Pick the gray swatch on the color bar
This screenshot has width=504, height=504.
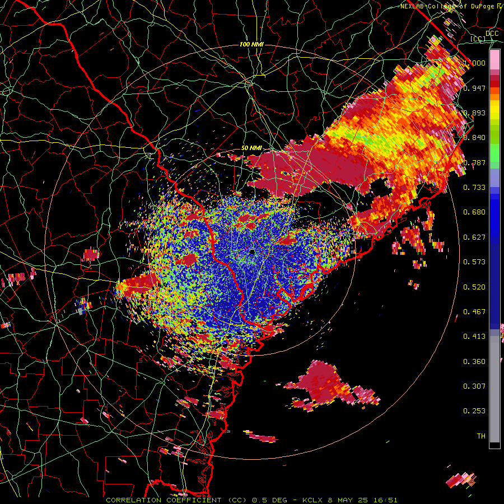[494, 389]
